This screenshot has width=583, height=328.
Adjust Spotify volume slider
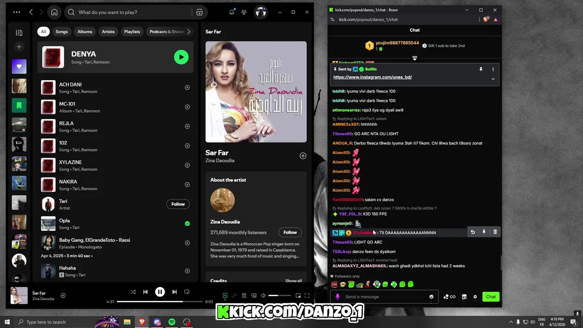pos(280,296)
